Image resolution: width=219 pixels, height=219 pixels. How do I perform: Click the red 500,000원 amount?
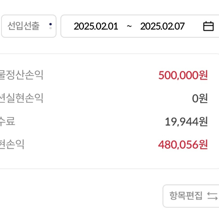coord(183,75)
